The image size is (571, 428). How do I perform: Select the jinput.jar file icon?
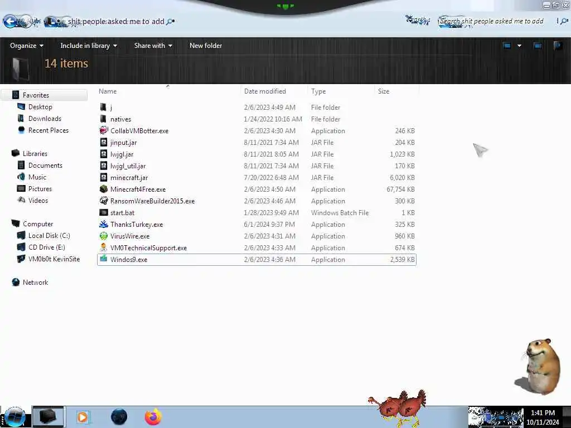(104, 142)
